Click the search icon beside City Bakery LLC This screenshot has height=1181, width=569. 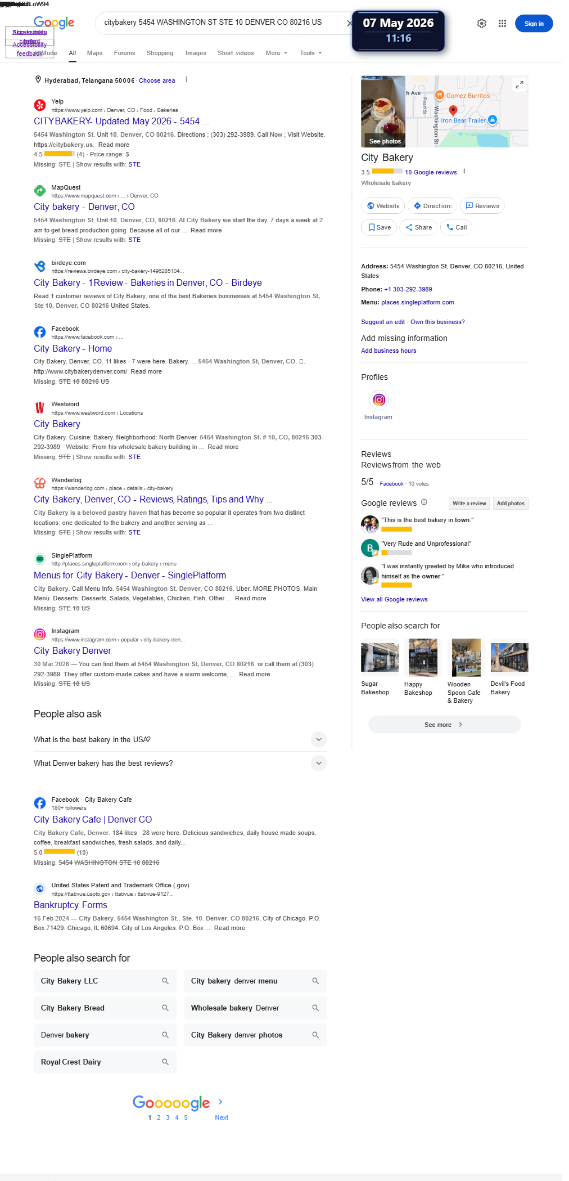(x=165, y=981)
